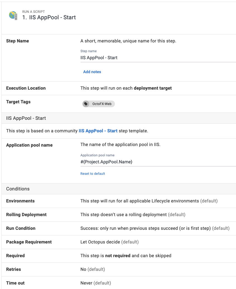Image resolution: width=236 pixels, height=289 pixels.
Task: Expand the Environments condition row
Action: pyautogui.click(x=119, y=201)
